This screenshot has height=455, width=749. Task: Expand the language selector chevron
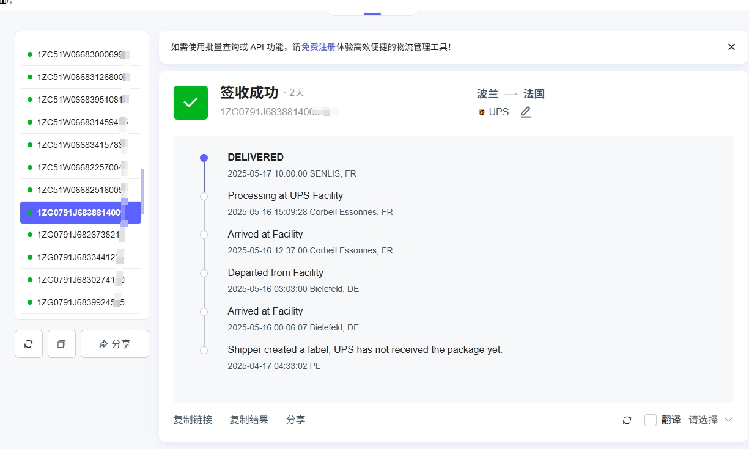pos(728,420)
